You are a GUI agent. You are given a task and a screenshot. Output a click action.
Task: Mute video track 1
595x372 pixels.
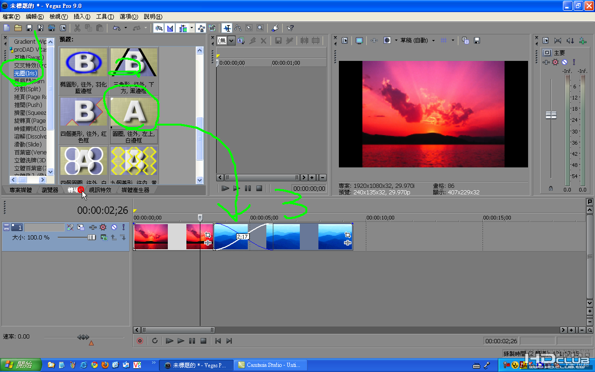[114, 227]
